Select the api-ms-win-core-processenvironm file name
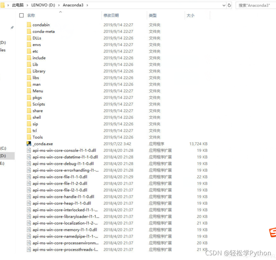The image size is (276, 260). pos(66,243)
